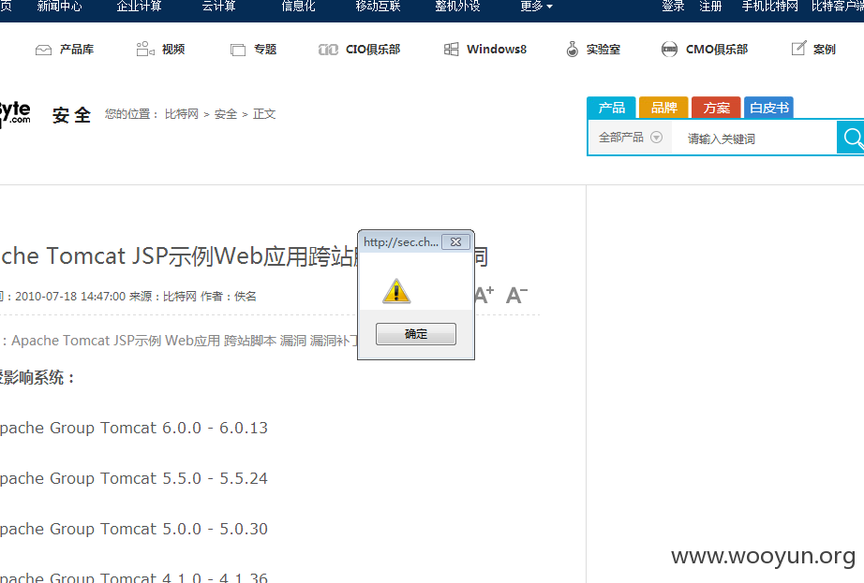Close the http://sec.ch... alert dialog
Image resolution: width=864 pixels, height=583 pixels.
(455, 242)
